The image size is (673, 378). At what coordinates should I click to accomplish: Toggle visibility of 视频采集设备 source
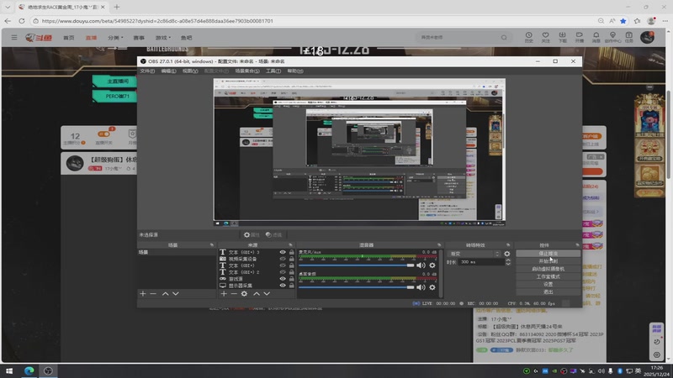coord(283,259)
